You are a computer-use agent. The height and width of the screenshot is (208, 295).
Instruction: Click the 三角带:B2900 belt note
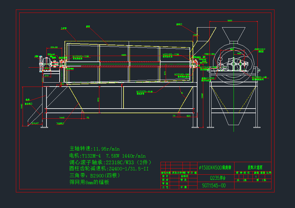pos(94,176)
